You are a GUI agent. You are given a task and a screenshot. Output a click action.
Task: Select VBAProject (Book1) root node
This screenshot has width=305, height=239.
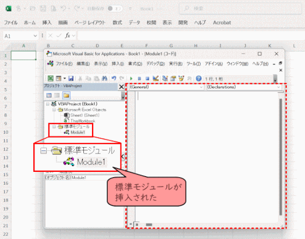coord(77,104)
